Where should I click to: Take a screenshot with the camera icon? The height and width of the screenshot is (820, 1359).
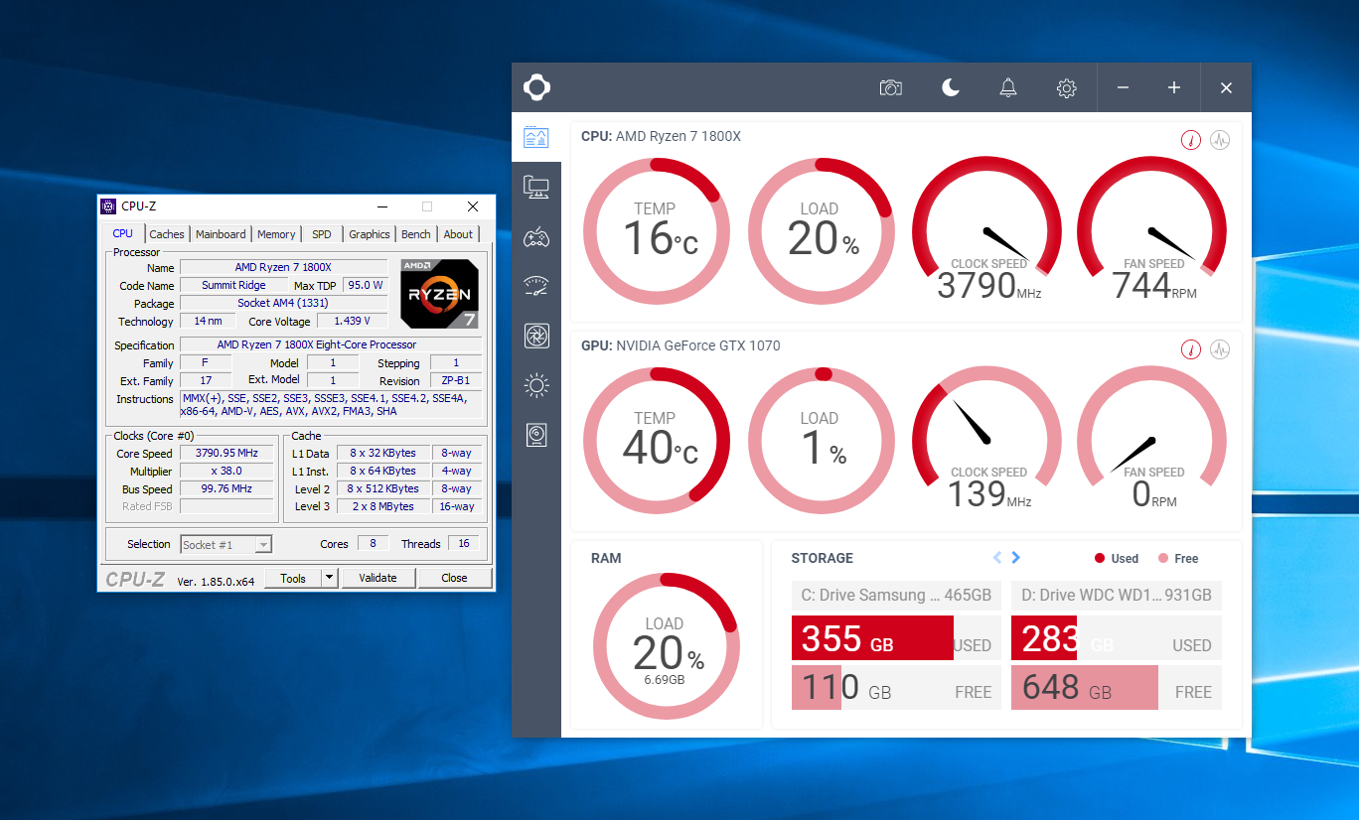891,88
